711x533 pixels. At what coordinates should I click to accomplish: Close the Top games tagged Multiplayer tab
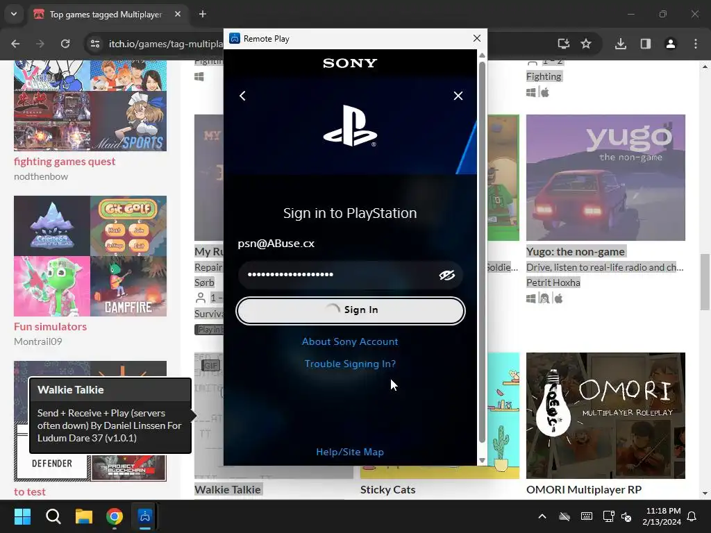[x=178, y=14]
